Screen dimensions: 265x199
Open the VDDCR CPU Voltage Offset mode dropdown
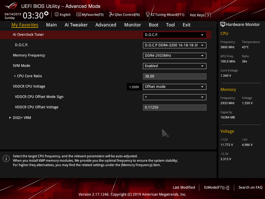tap(175, 87)
